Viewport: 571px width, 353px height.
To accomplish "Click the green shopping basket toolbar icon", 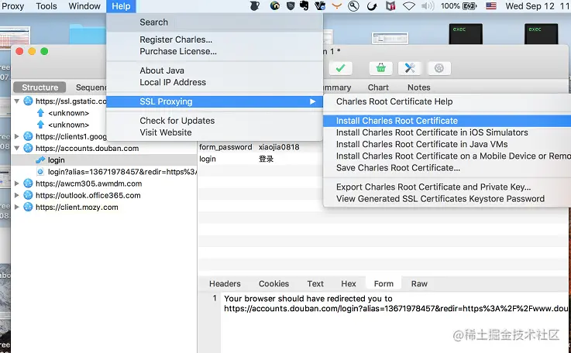I will (380, 68).
